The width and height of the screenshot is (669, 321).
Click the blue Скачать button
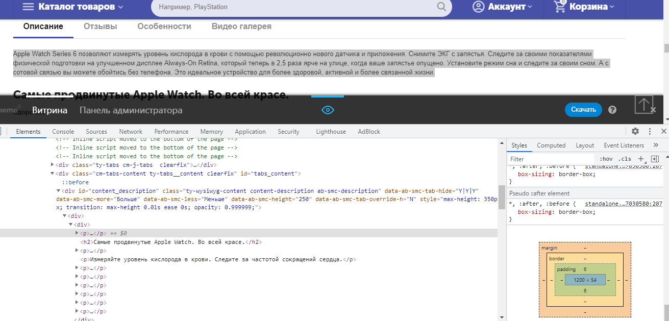click(583, 110)
